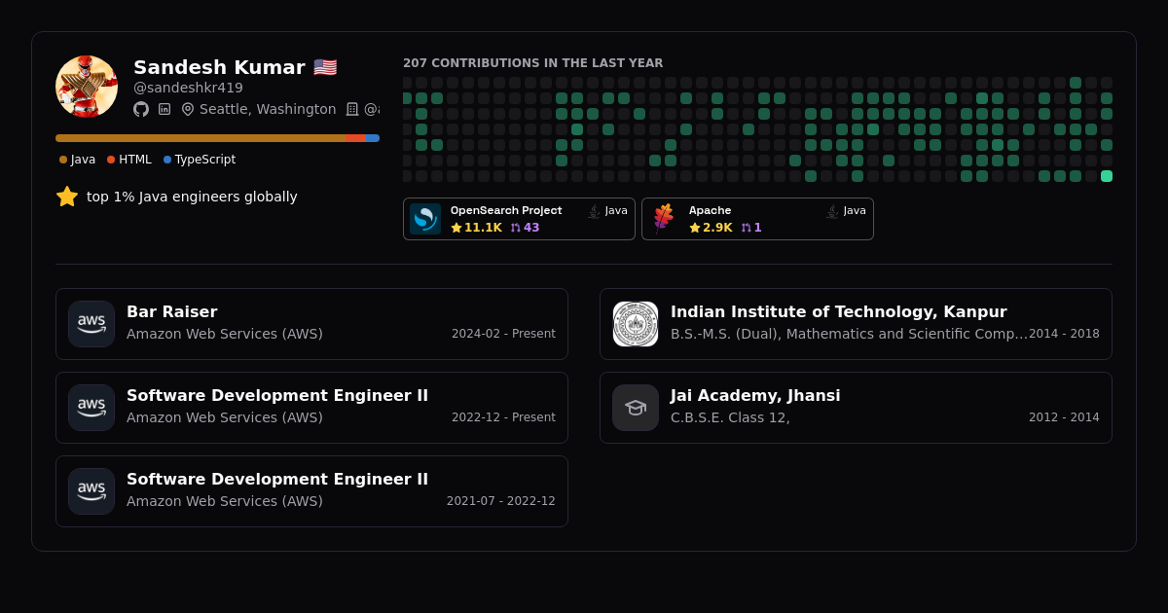Click pull request icon in Apache card
The width and height of the screenshot is (1168, 613).
click(747, 228)
